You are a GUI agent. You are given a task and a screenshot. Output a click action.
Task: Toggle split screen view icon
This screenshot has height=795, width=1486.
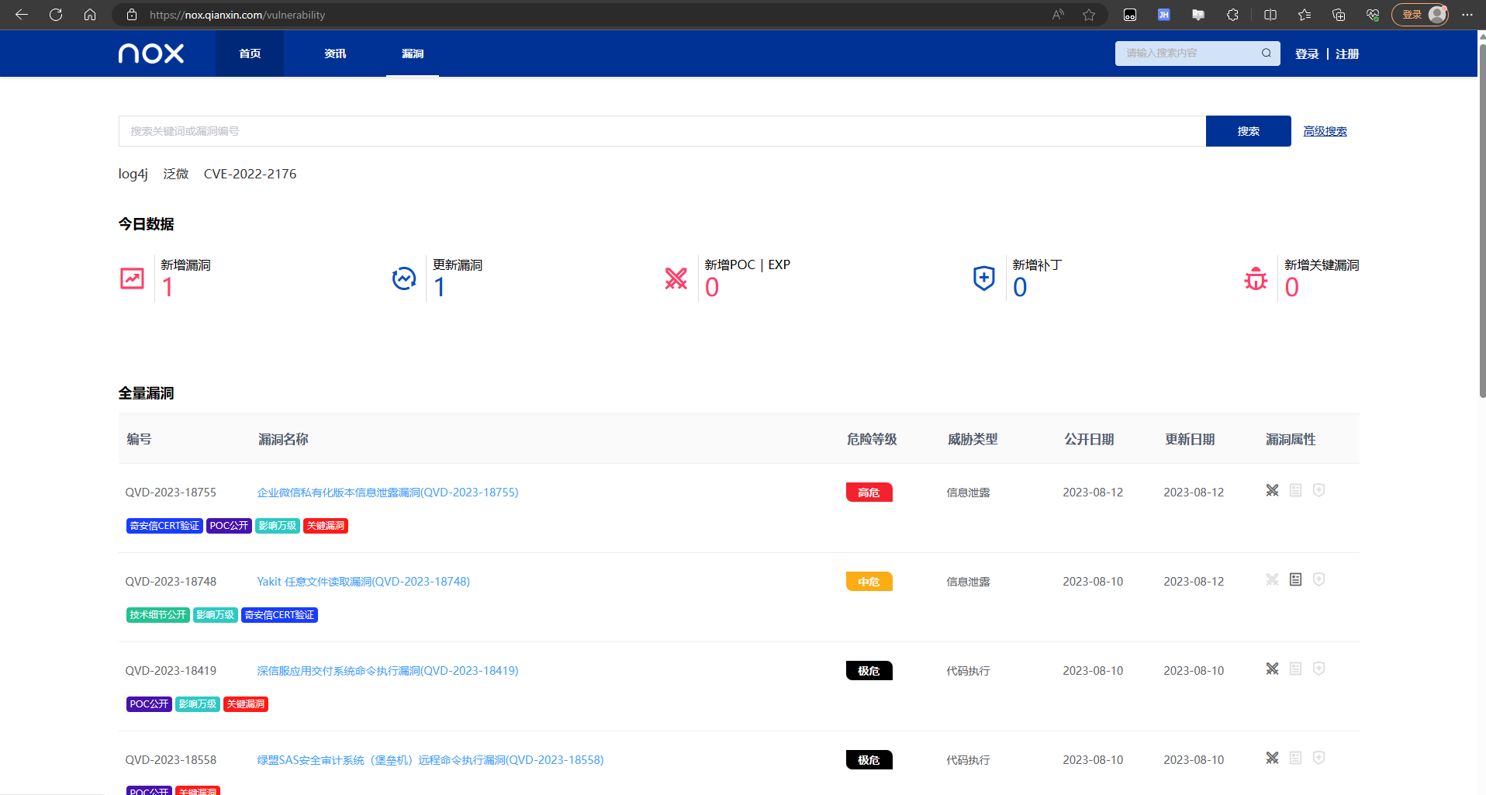[1270, 15]
